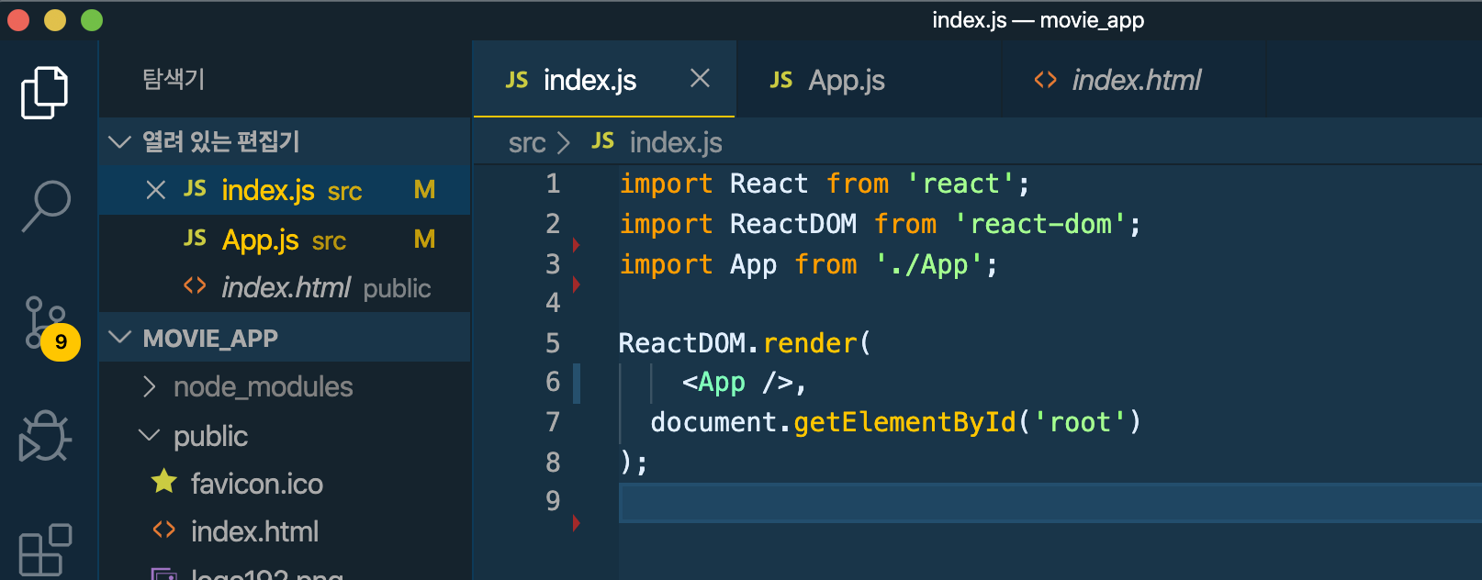Screen dimensions: 1482x580
Task: Open index.html public in open editors
Action: click(285, 288)
